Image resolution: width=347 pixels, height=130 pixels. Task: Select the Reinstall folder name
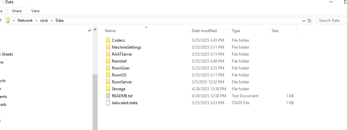tap(119, 61)
